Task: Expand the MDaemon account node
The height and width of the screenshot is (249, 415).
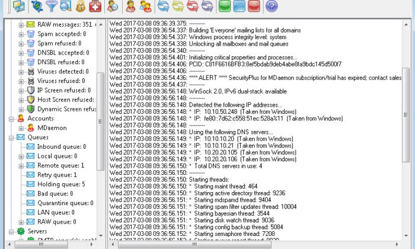Action: 21,128
